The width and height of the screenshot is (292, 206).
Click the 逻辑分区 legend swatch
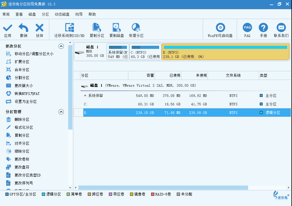tap(44, 194)
